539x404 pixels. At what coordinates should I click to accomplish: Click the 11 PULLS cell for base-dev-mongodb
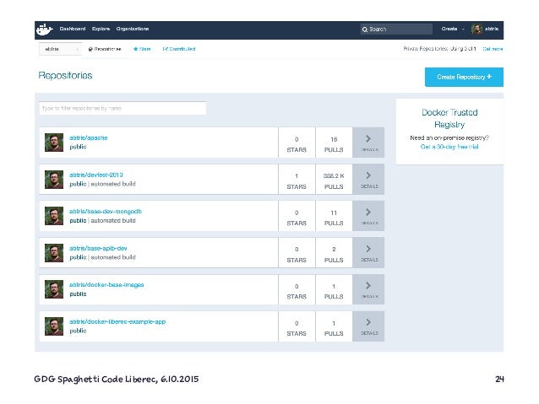tap(334, 216)
